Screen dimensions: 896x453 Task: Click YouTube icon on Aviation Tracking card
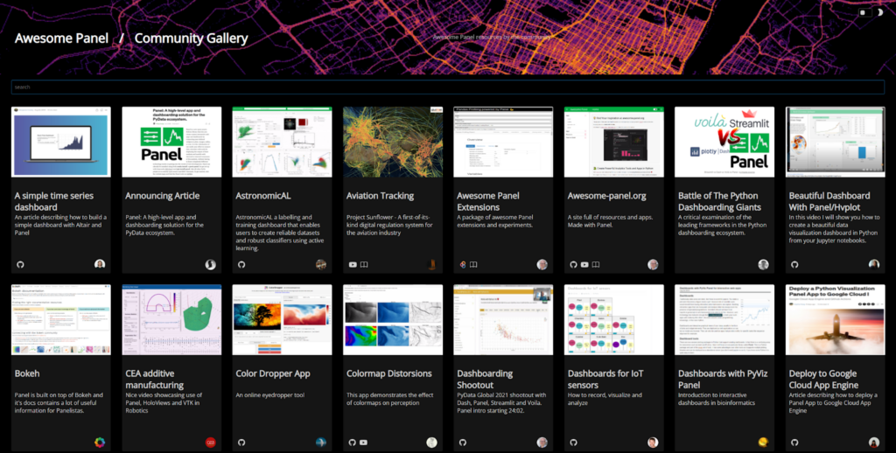tap(353, 264)
